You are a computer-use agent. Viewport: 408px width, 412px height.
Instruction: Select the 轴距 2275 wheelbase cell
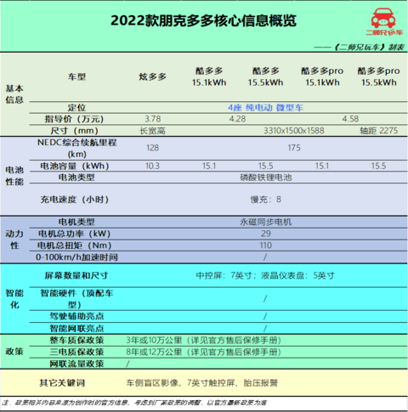pyautogui.click(x=379, y=131)
